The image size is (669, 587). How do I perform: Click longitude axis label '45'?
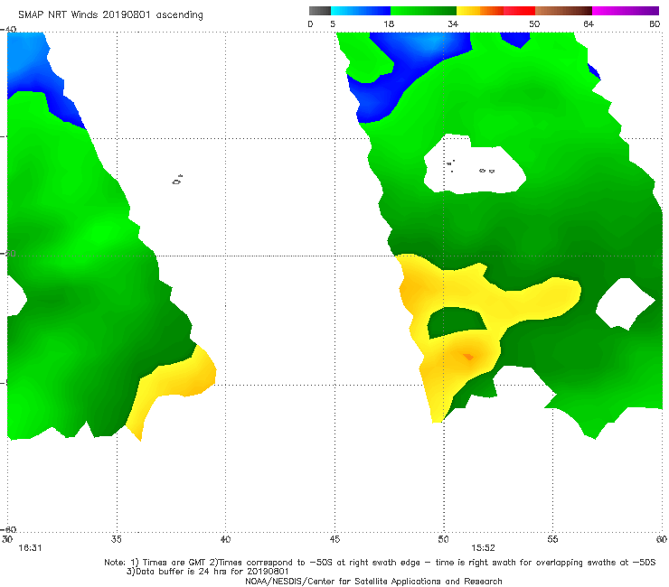click(x=334, y=539)
